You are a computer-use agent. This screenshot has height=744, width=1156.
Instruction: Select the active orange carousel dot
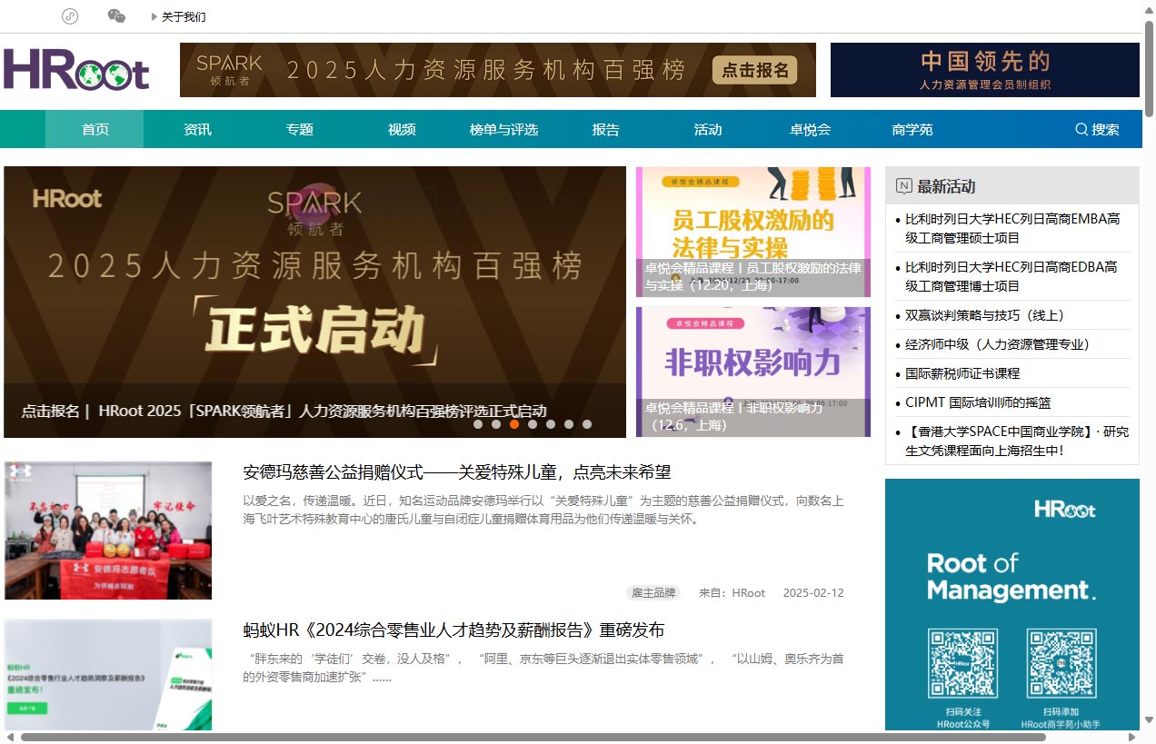tap(514, 424)
